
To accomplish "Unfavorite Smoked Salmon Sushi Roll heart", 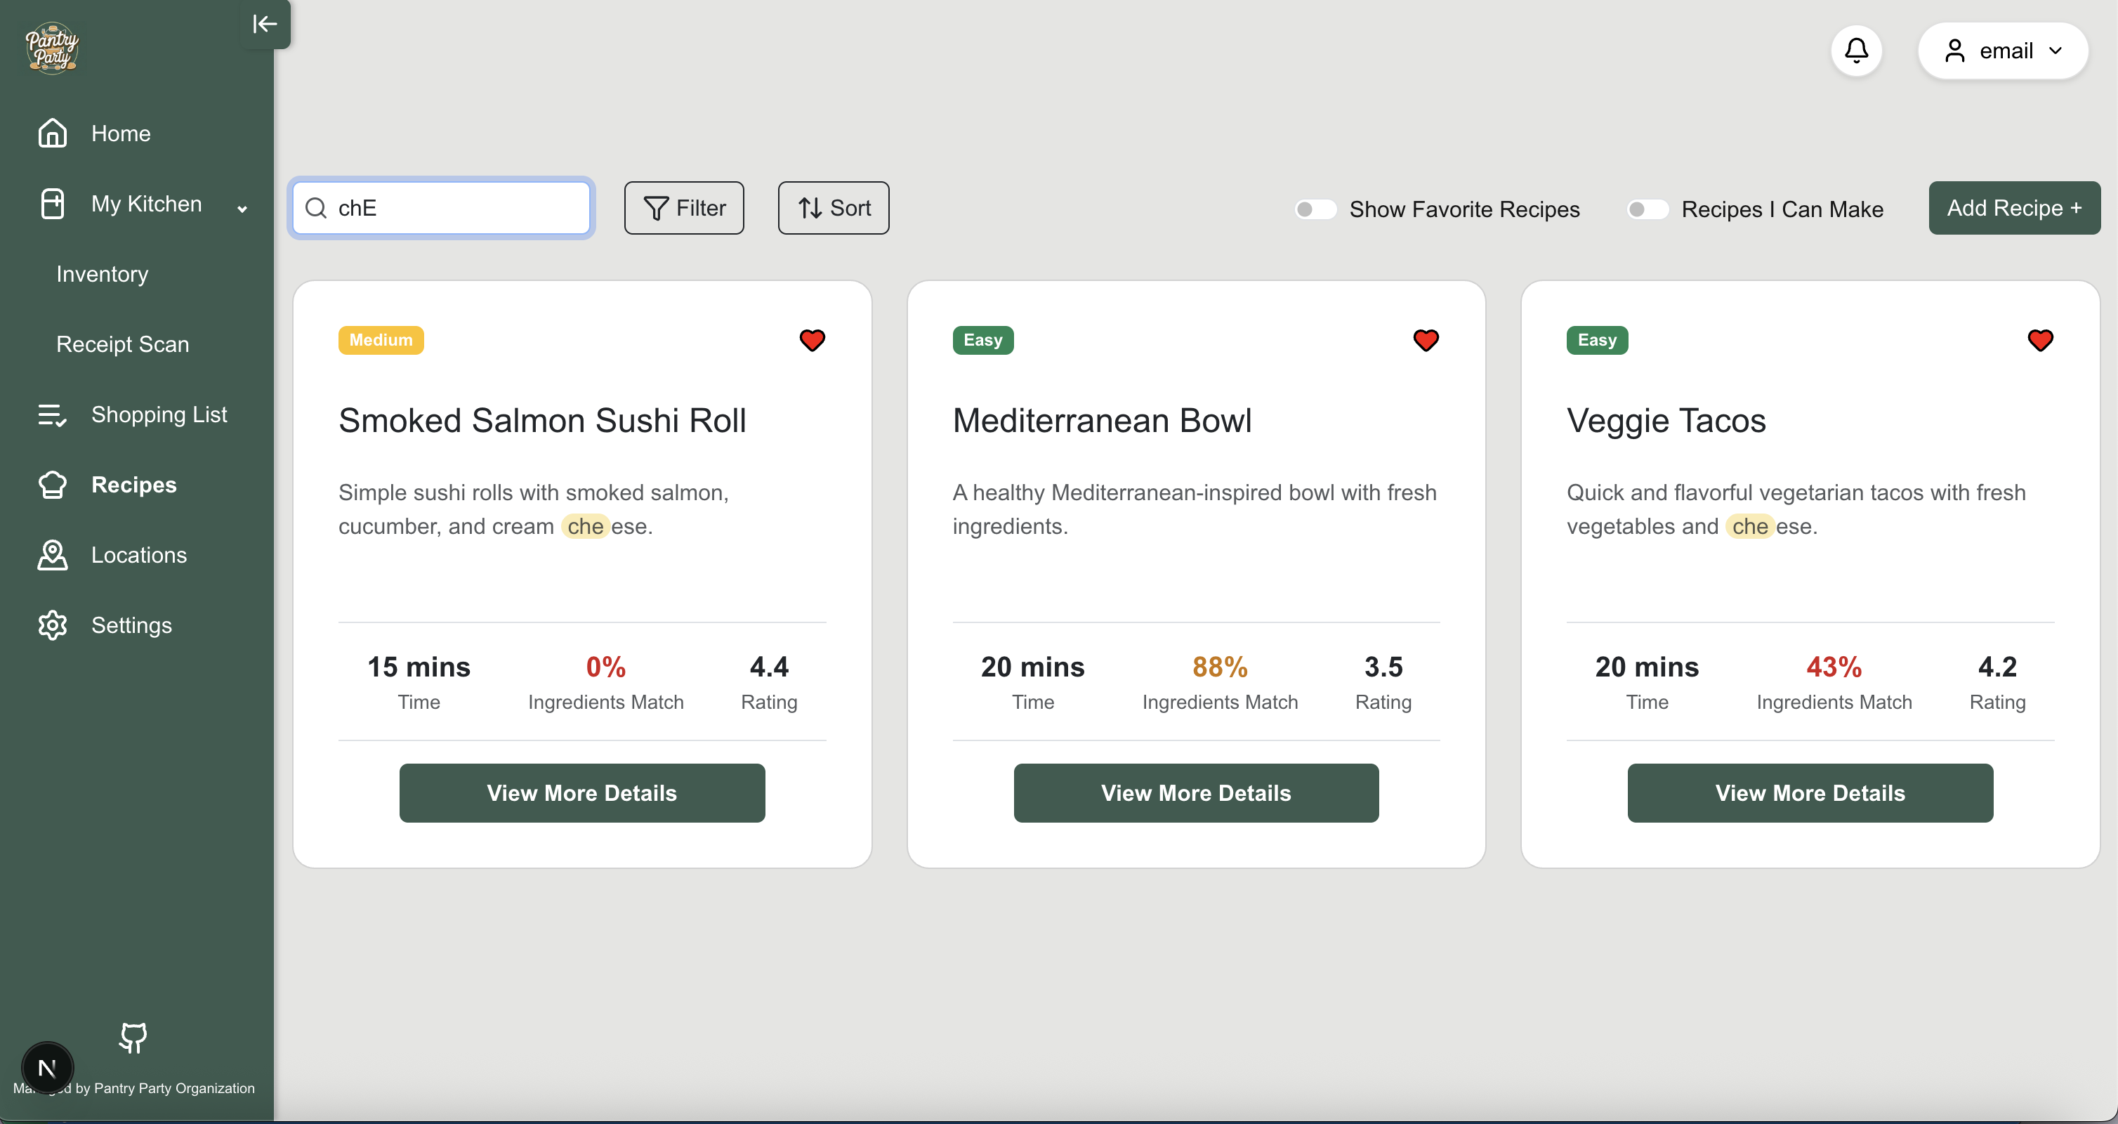I will click(x=812, y=339).
